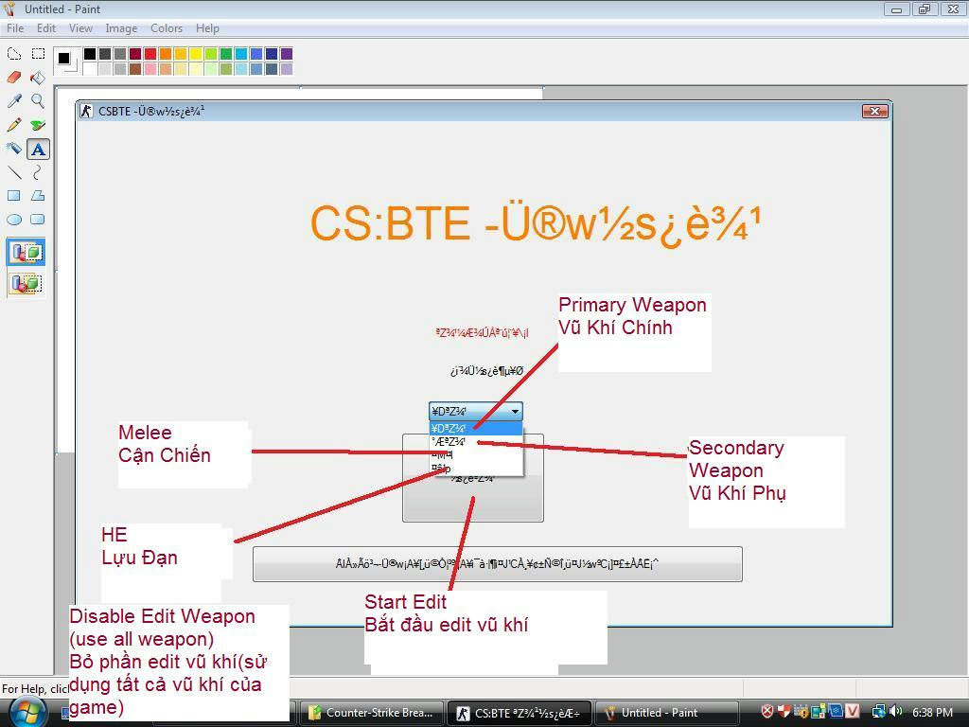Click the 6:38 PM taskbar clock
Viewport: 969px width, 727px height.
pyautogui.click(x=932, y=712)
